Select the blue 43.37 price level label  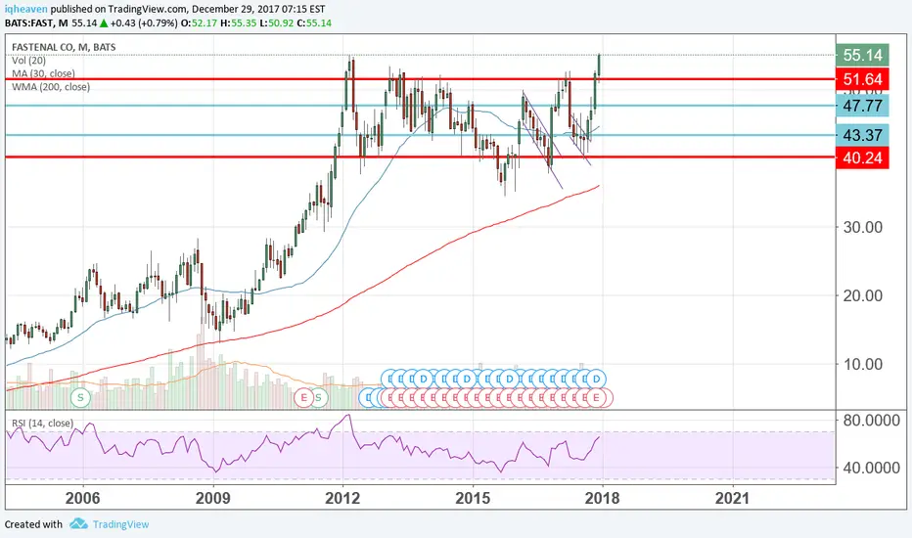click(862, 135)
